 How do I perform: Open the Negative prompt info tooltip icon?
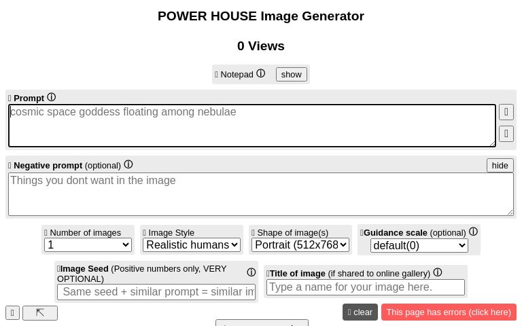pyautogui.click(x=128, y=164)
